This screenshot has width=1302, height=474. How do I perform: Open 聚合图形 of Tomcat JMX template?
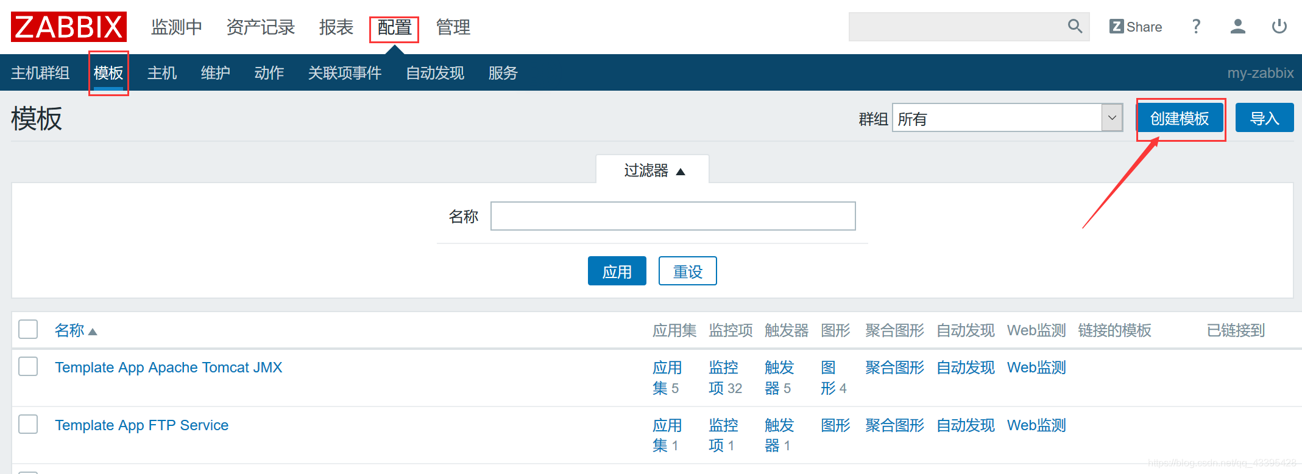click(x=895, y=368)
